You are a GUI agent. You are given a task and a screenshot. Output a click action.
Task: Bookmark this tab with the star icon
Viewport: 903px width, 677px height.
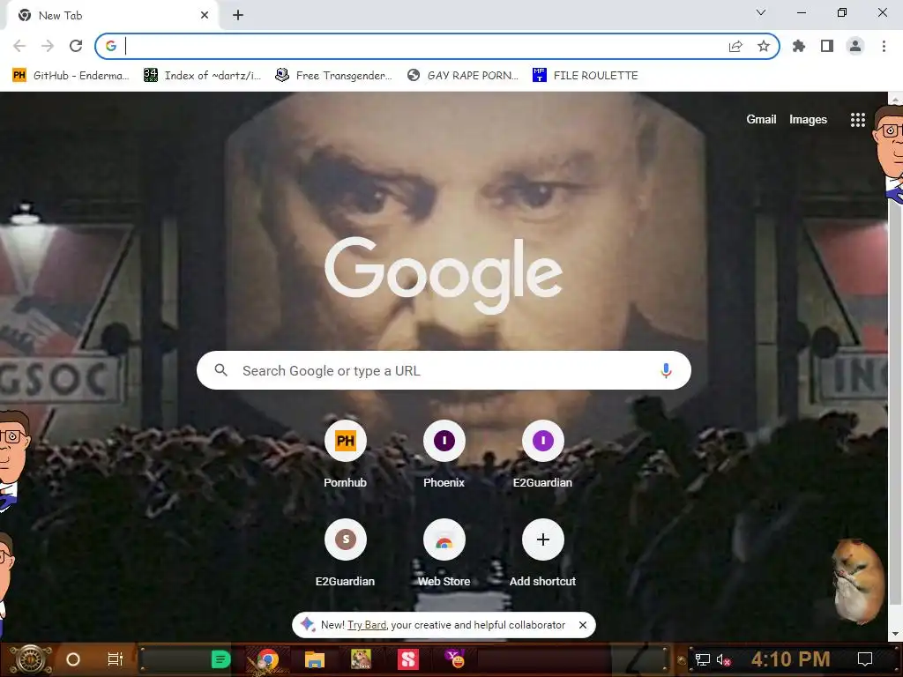(x=764, y=46)
